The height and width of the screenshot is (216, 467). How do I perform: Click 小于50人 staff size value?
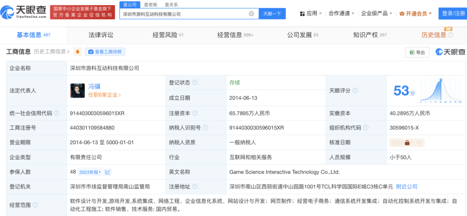[400, 157]
